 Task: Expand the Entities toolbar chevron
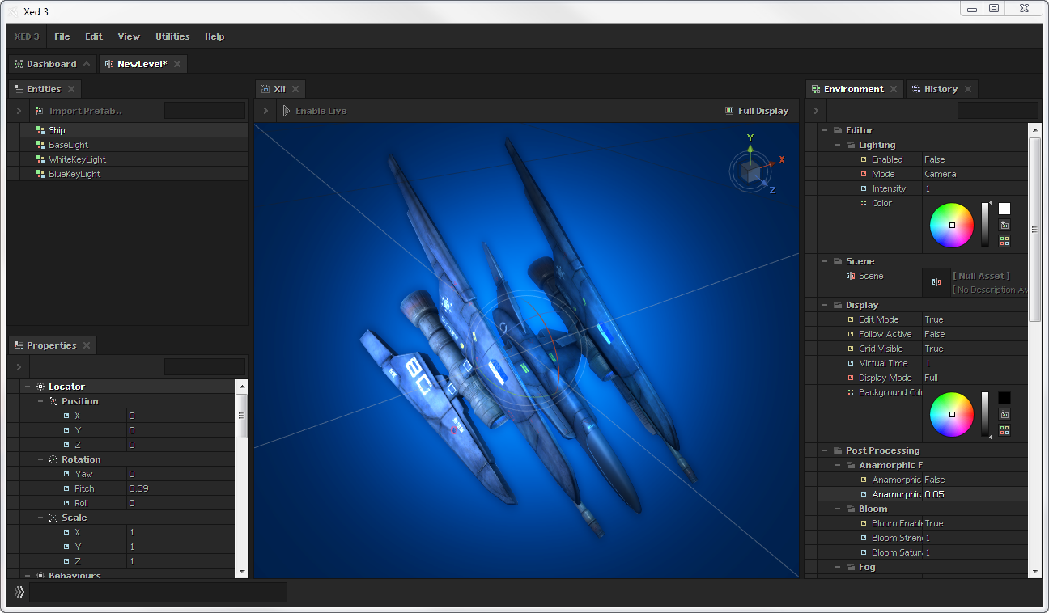point(19,111)
